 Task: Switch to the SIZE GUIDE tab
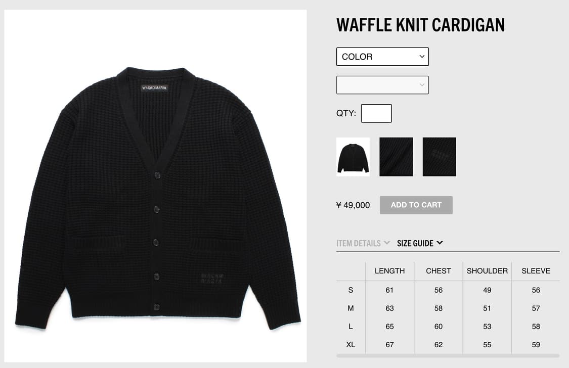click(x=415, y=243)
